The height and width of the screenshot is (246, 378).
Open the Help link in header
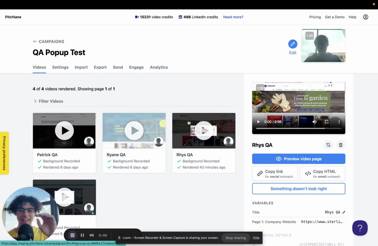click(352, 17)
